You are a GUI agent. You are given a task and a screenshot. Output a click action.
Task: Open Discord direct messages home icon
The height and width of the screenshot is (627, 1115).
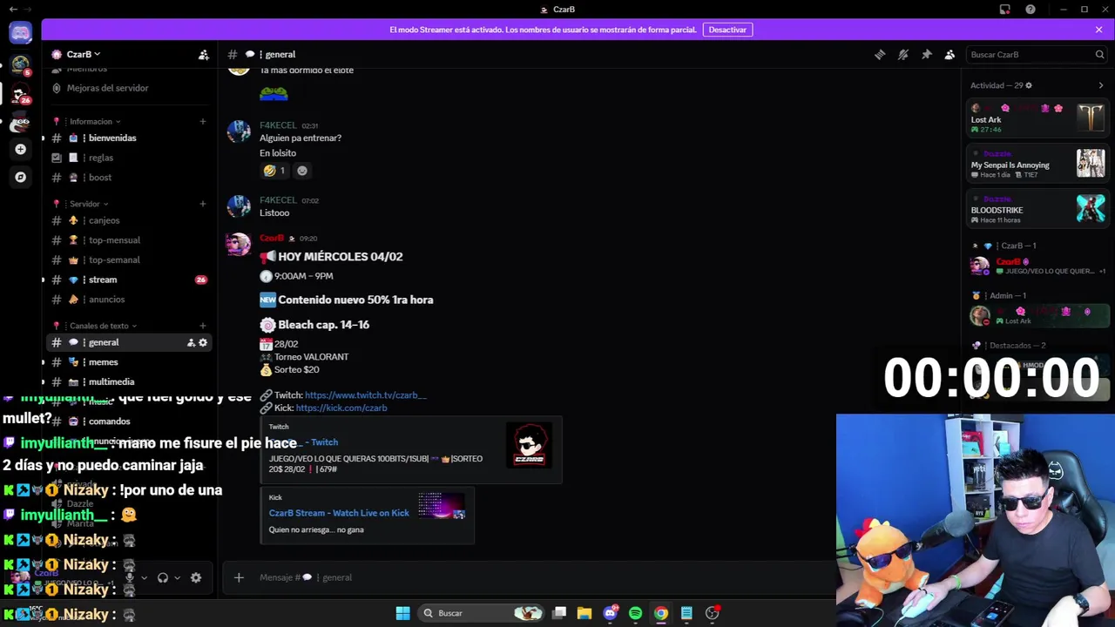click(x=20, y=33)
